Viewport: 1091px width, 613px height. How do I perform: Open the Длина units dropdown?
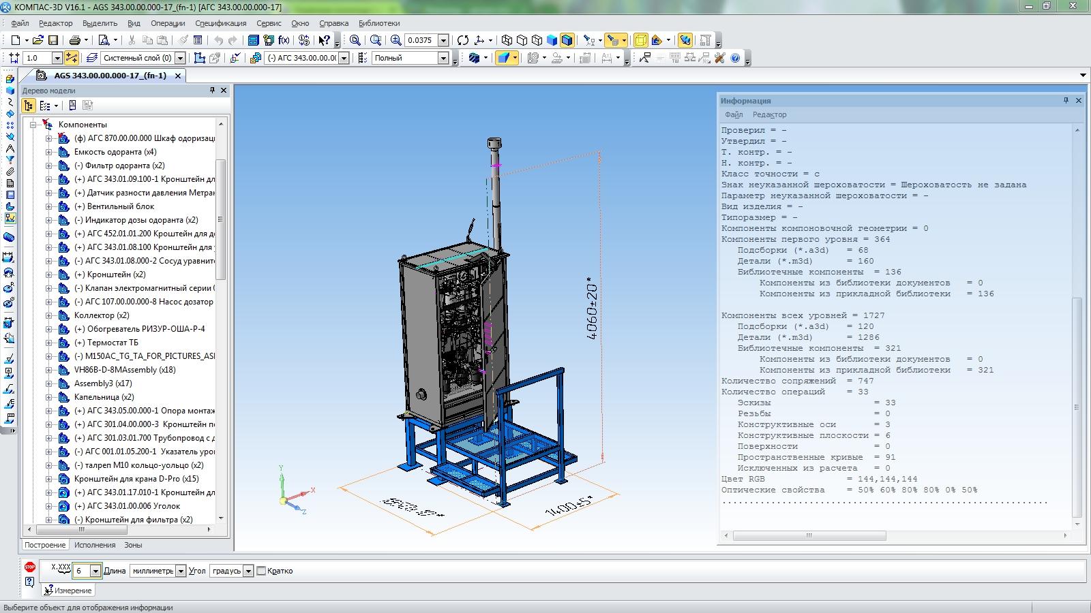[x=181, y=571]
